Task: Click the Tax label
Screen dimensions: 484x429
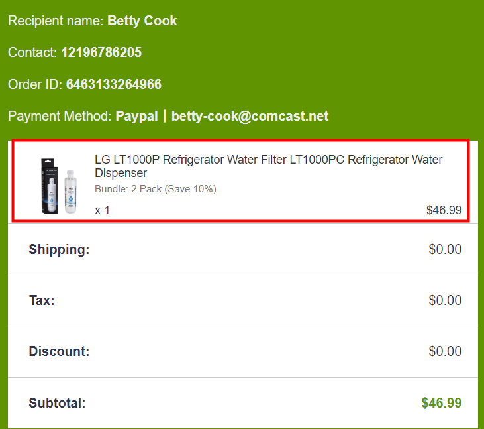Action: pos(42,300)
